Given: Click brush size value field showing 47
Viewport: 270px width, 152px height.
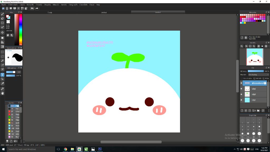Looking at the screenshot, I should click(x=19, y=72).
